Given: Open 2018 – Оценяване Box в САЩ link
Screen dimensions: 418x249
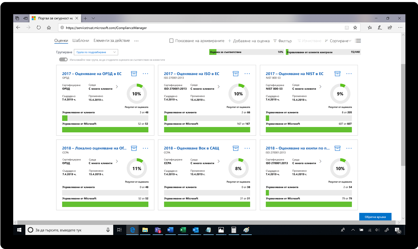Looking at the screenshot, I should tap(192, 148).
